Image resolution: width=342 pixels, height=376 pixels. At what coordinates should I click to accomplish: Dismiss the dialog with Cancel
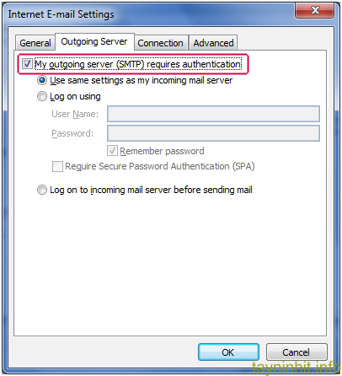click(x=297, y=352)
